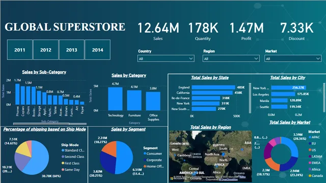Click the Total Sales by State title
326x183 pixels.
210,78
